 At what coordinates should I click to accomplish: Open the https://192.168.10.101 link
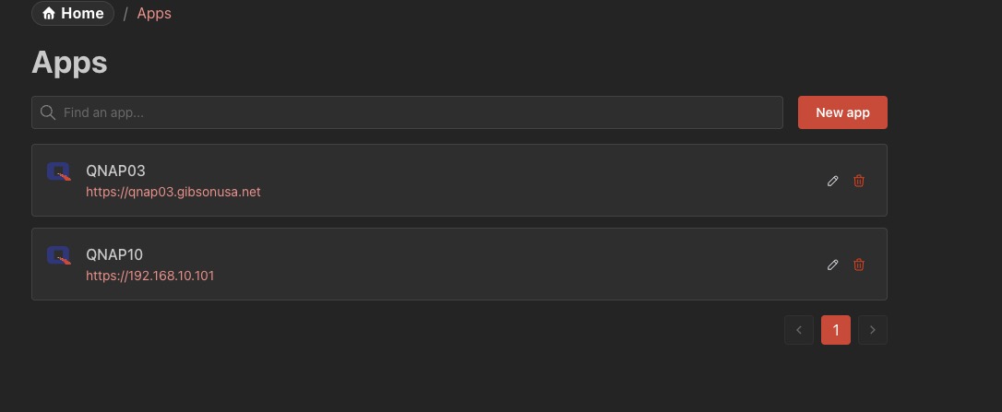(x=150, y=276)
